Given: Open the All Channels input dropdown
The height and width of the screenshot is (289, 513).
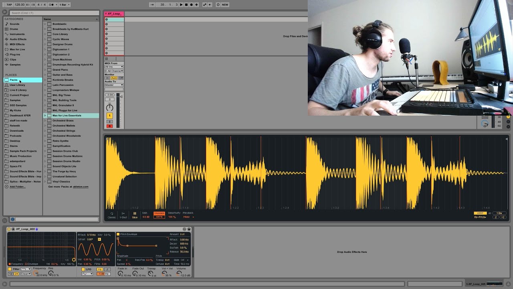Looking at the screenshot, I should [114, 71].
